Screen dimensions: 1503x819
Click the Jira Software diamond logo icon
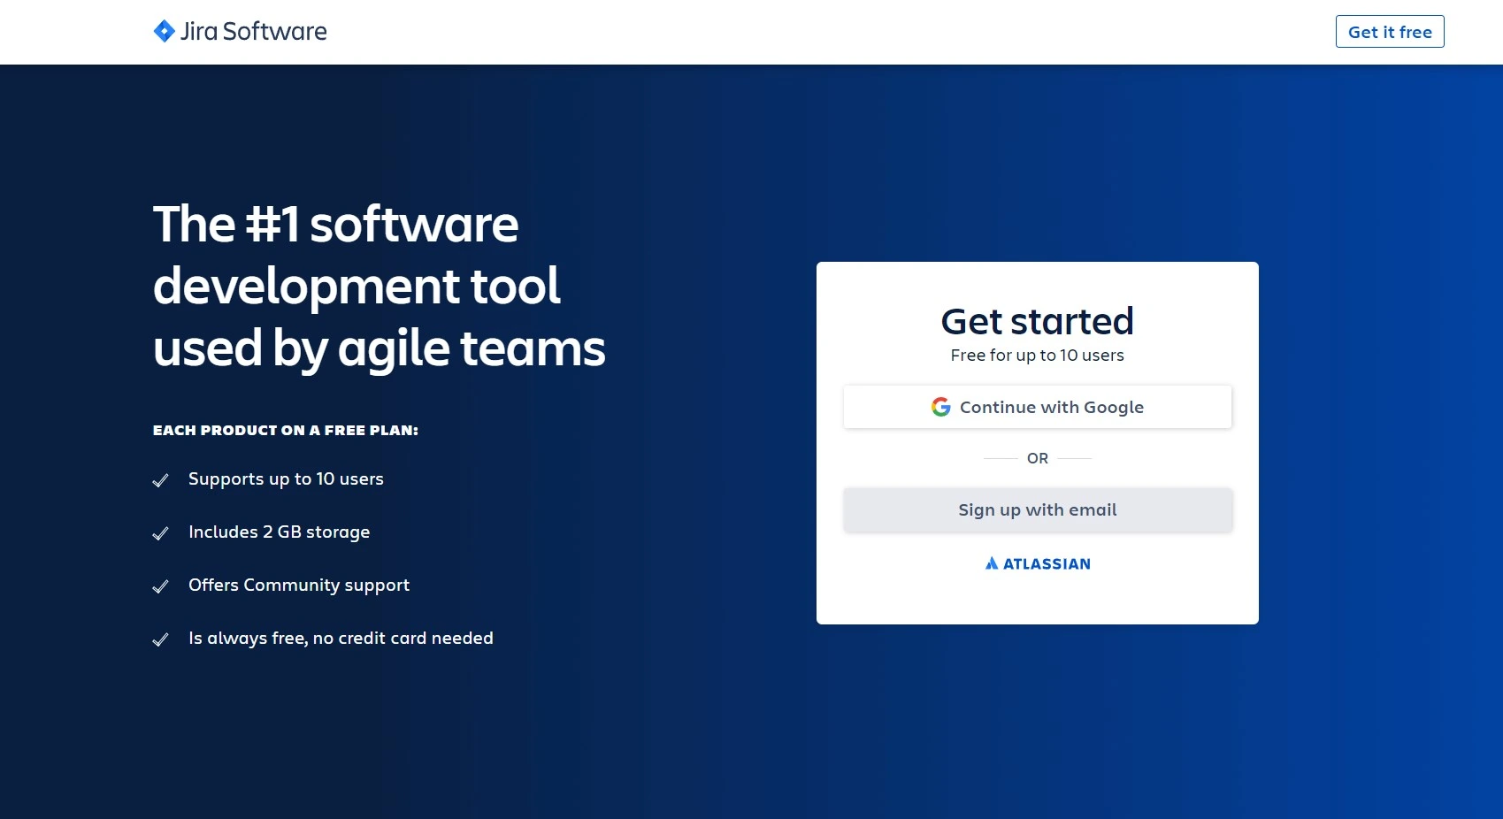[164, 31]
